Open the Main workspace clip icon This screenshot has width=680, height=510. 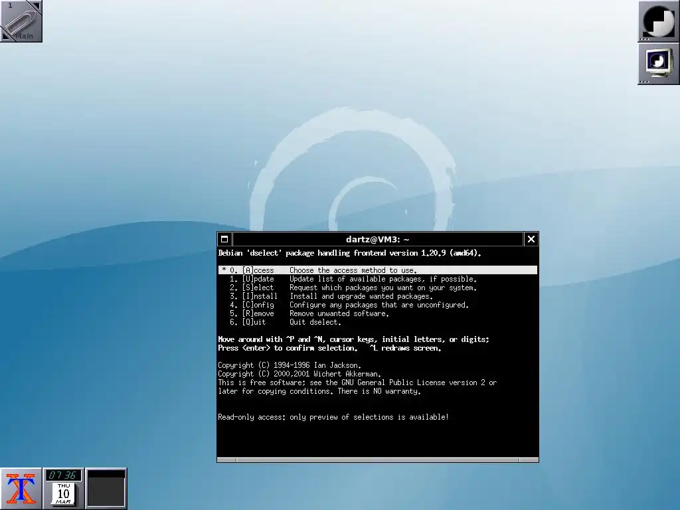coord(21,21)
